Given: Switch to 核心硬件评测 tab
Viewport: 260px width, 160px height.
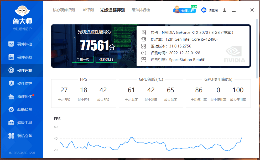Looking at the screenshot, I should click(x=64, y=10).
